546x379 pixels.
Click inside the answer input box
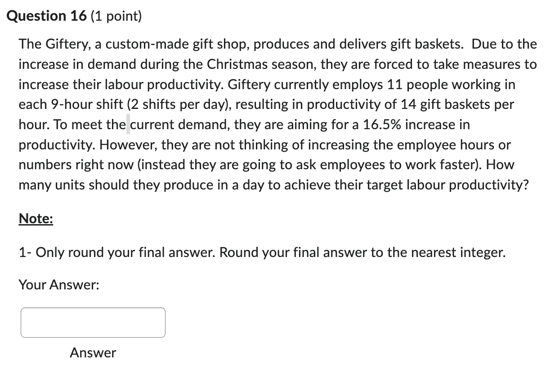coord(92,322)
